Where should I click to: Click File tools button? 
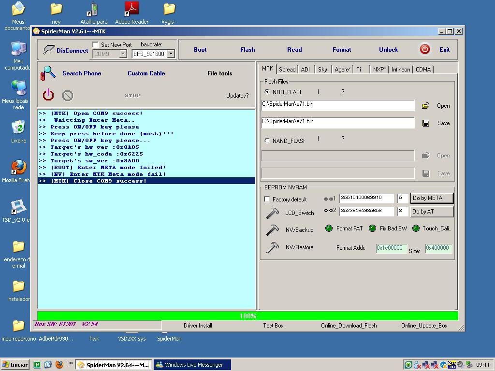click(x=220, y=73)
